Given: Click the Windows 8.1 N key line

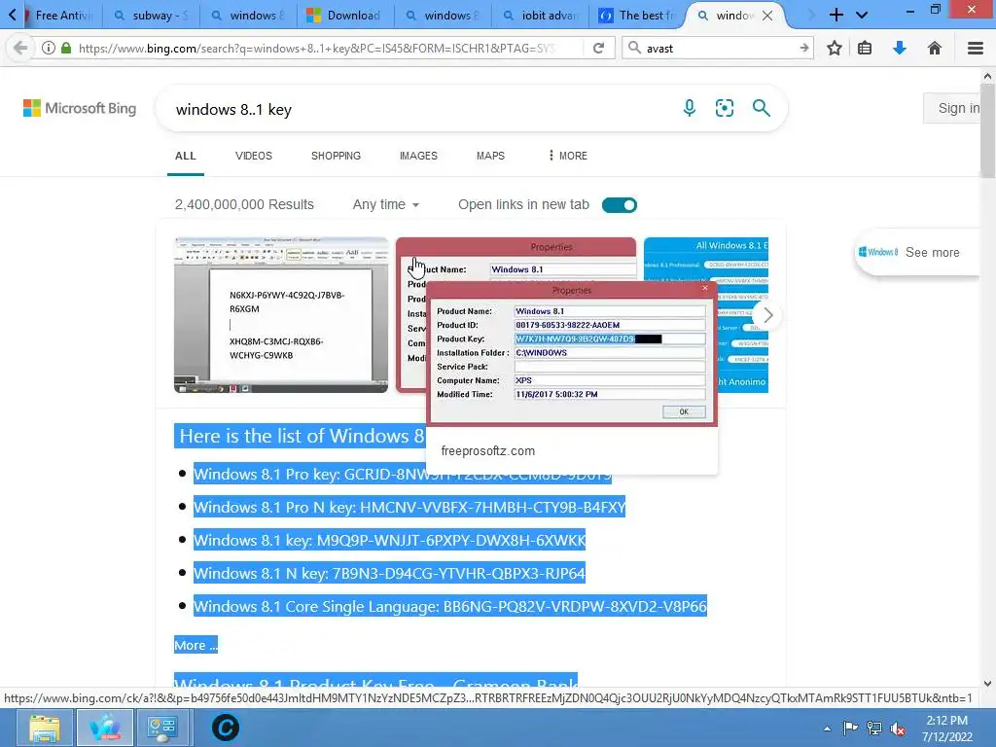Looking at the screenshot, I should pos(389,573).
